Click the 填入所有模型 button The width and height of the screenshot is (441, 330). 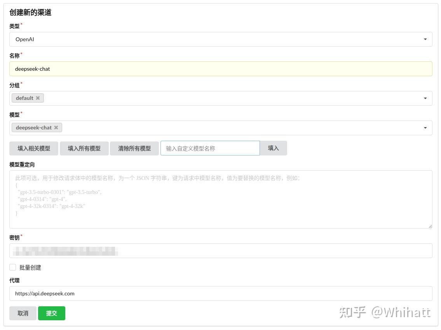84,148
